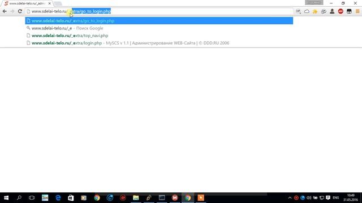Open the dark figure extension icon
The image size is (362, 203).
point(332,11)
